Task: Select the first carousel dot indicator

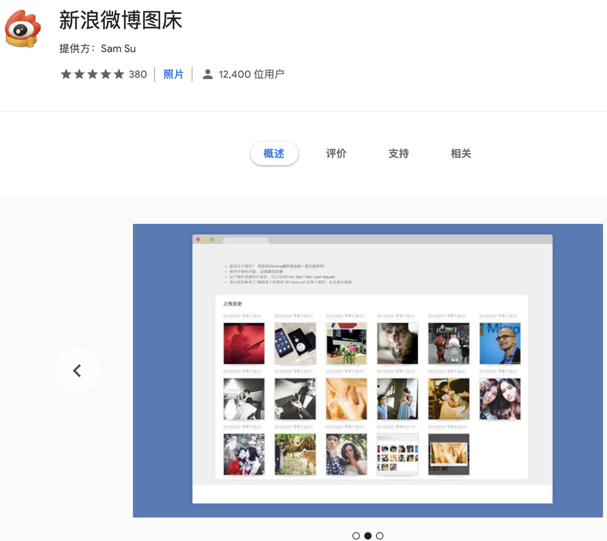Action: tap(356, 536)
